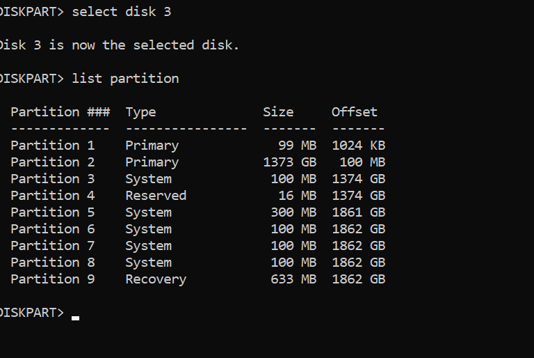Click the Type column header
Image resolution: width=534 pixels, height=358 pixels.
[140, 111]
